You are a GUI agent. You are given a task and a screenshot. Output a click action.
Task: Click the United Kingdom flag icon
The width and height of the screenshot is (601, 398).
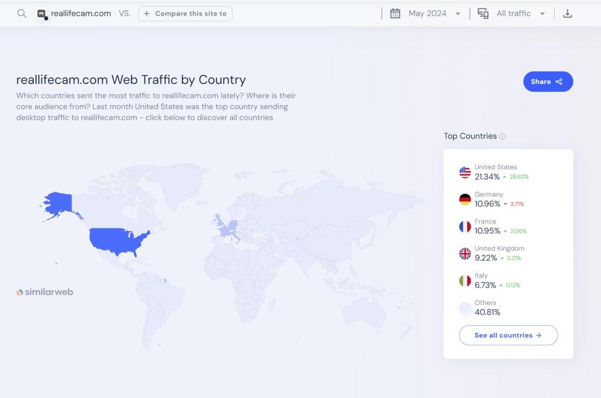[465, 254]
